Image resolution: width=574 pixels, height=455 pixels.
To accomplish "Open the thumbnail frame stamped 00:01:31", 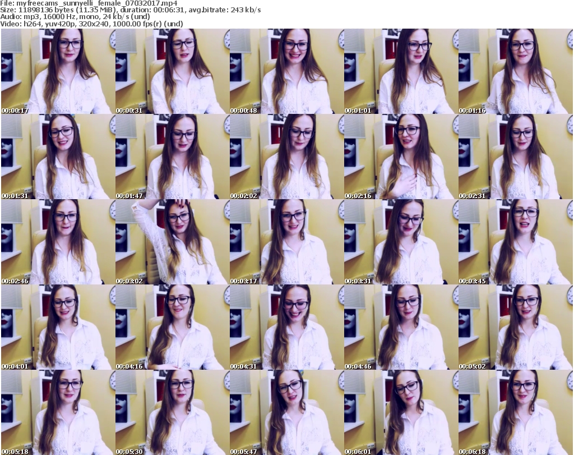I will click(x=58, y=157).
